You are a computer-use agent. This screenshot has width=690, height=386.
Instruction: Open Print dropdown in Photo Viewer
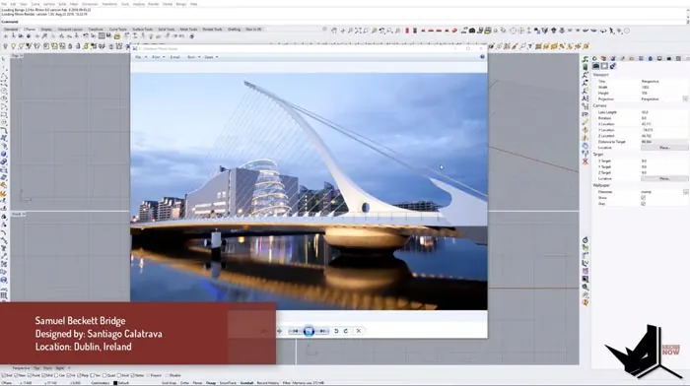tap(158, 57)
